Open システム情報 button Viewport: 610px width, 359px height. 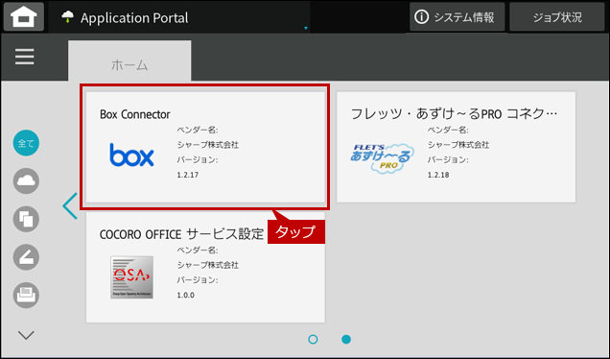457,16
